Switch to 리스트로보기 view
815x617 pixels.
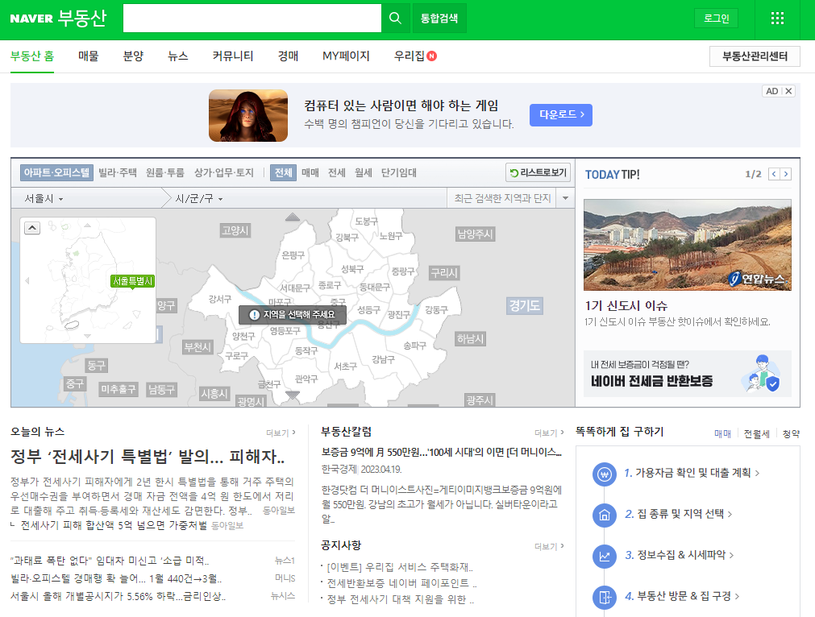click(x=538, y=172)
